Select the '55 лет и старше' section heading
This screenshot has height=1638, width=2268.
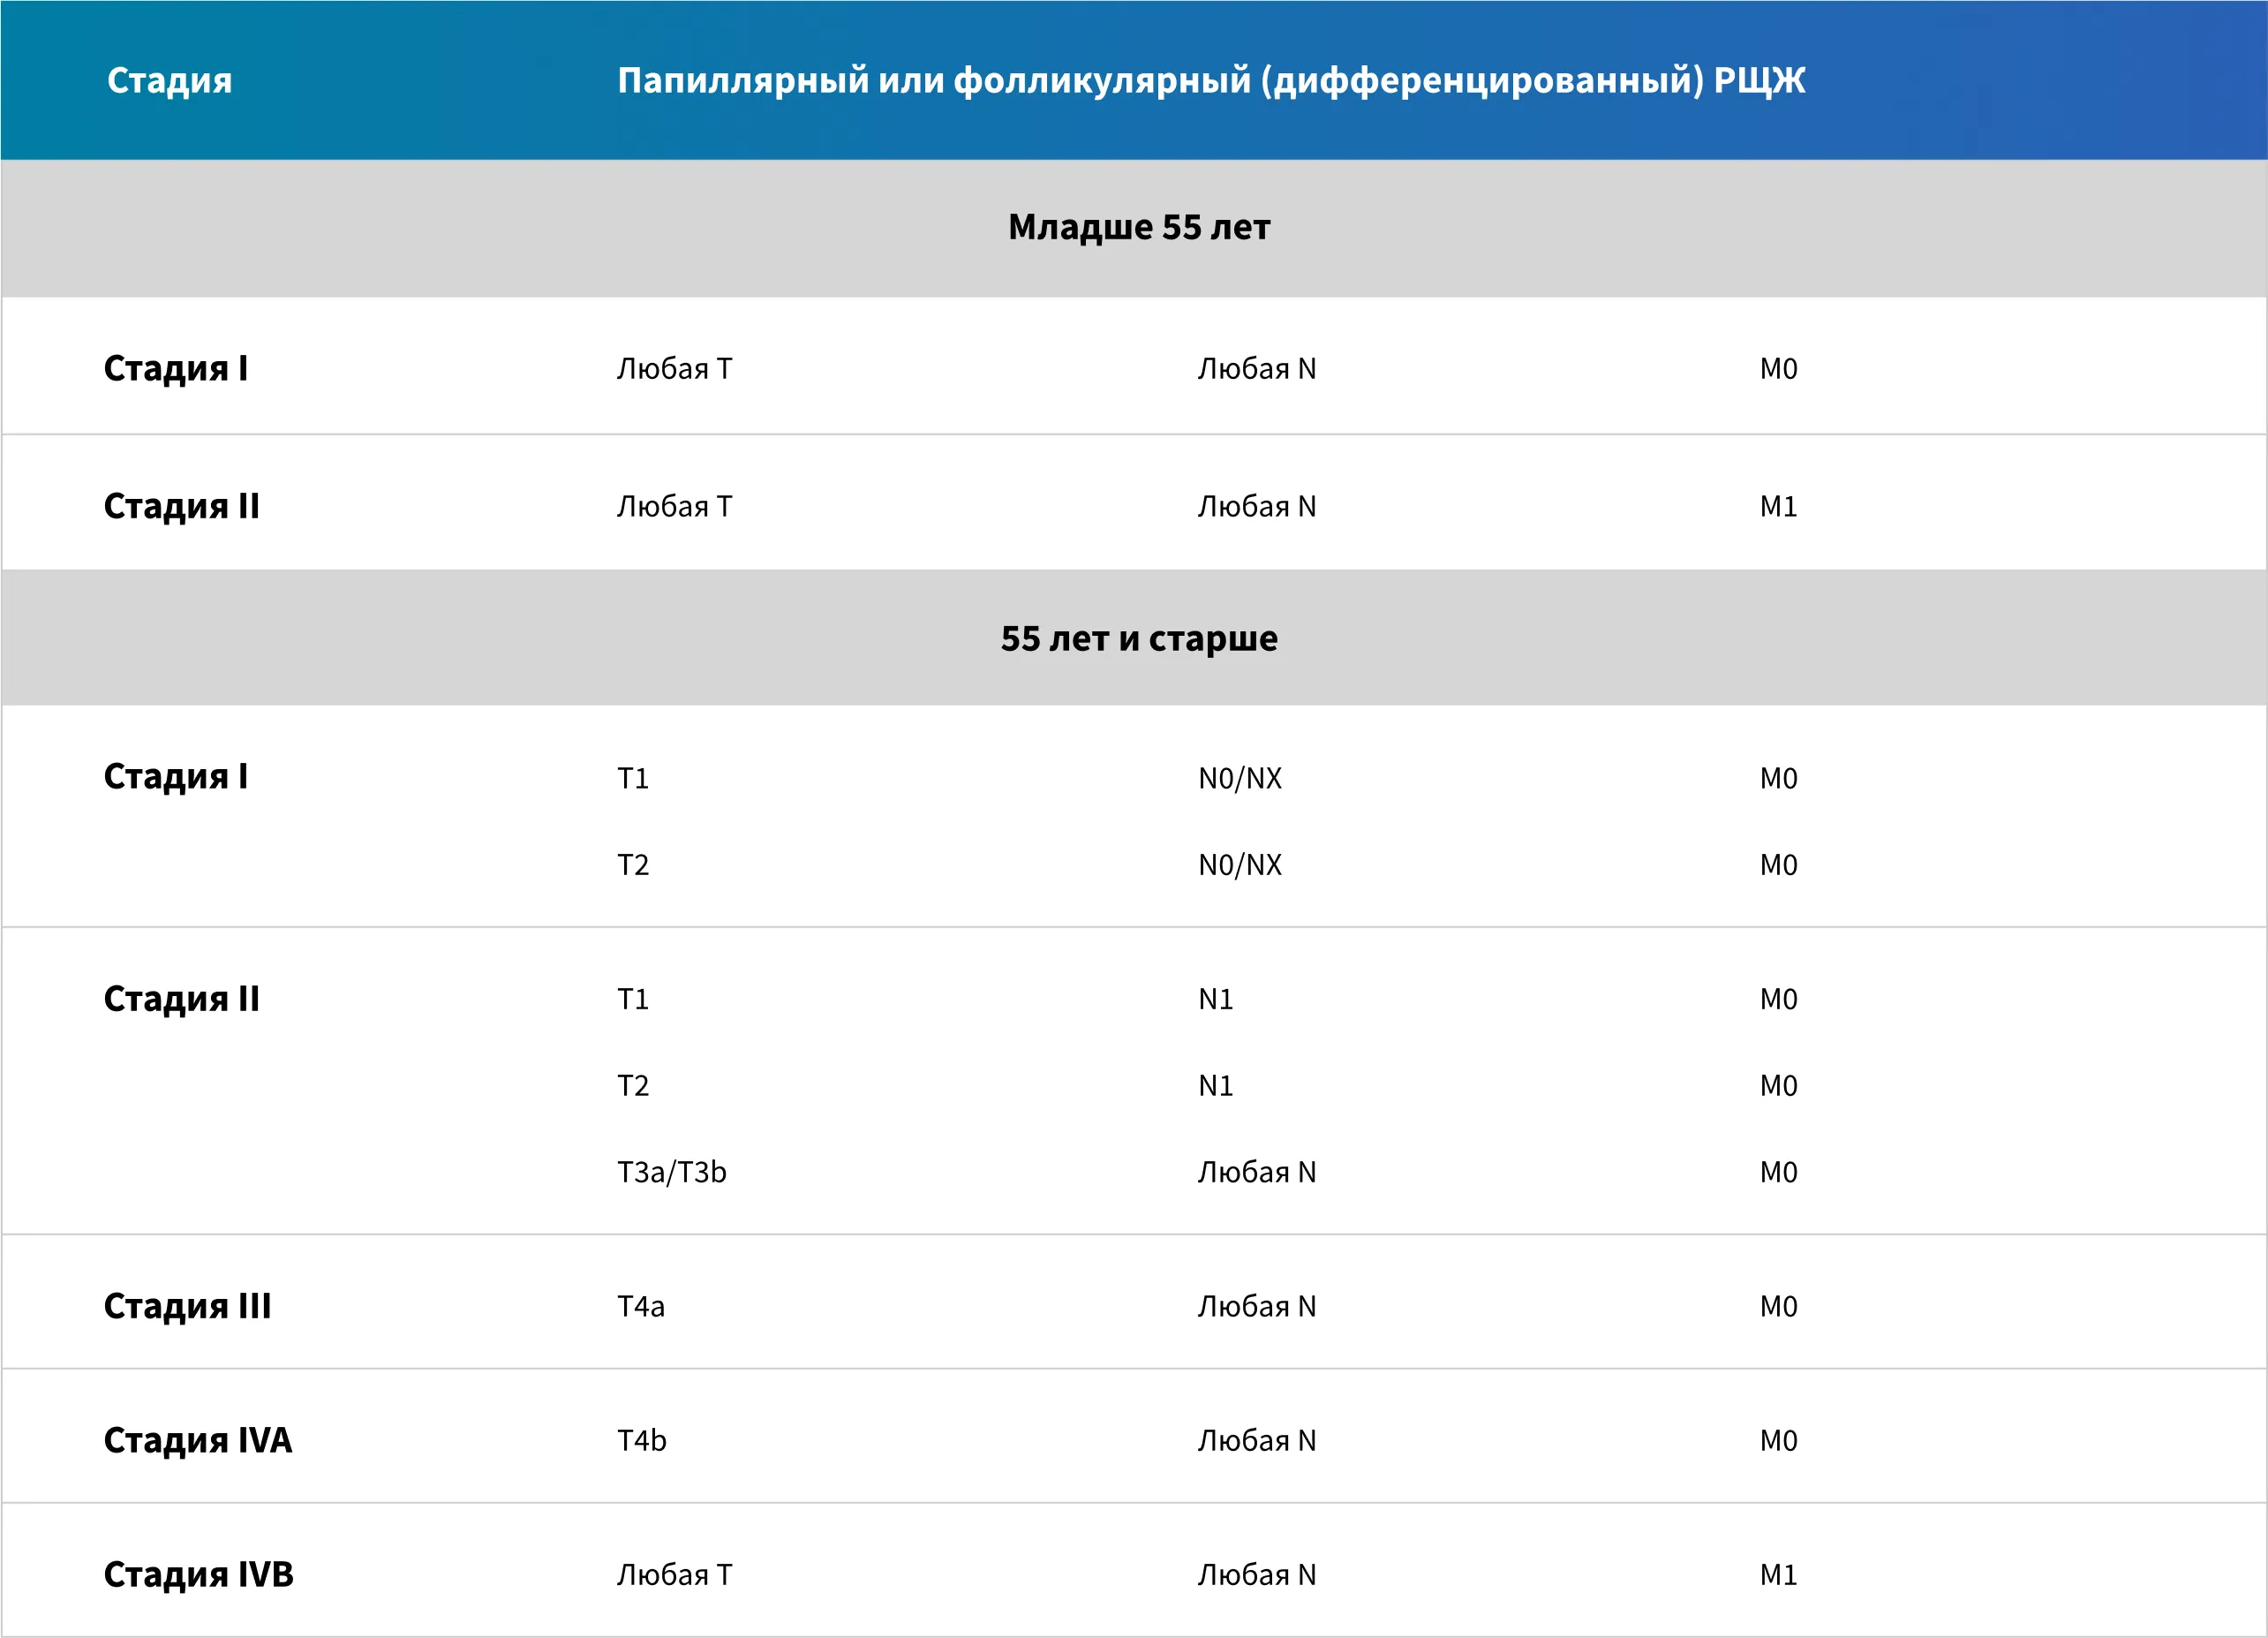point(1138,638)
